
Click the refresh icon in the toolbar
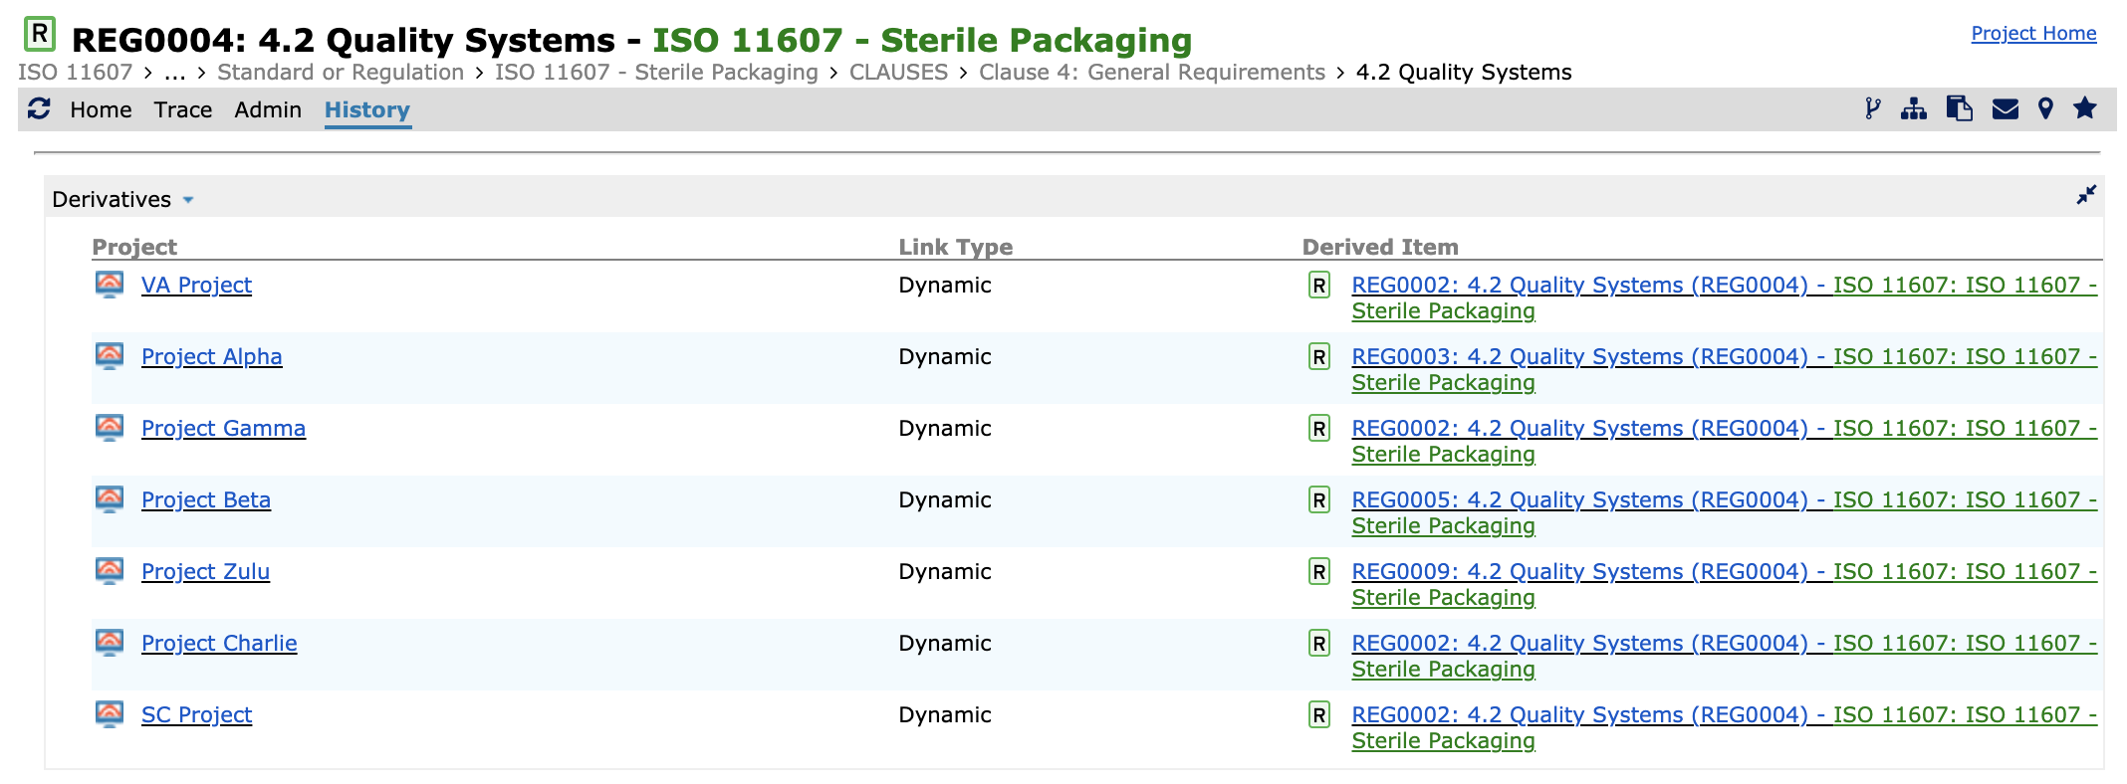[39, 109]
